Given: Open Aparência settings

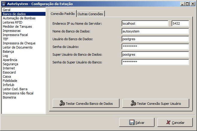Looking at the screenshot, I should click(x=24, y=60).
